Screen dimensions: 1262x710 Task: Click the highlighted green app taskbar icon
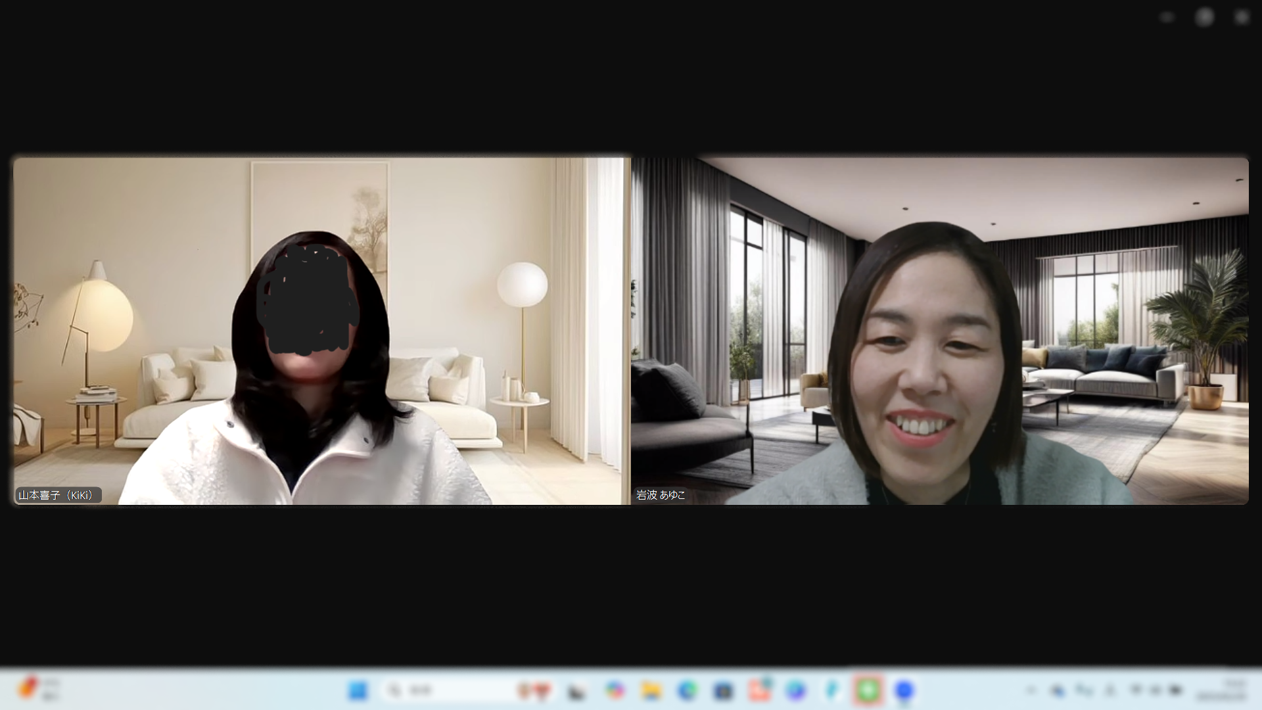coord(868,690)
